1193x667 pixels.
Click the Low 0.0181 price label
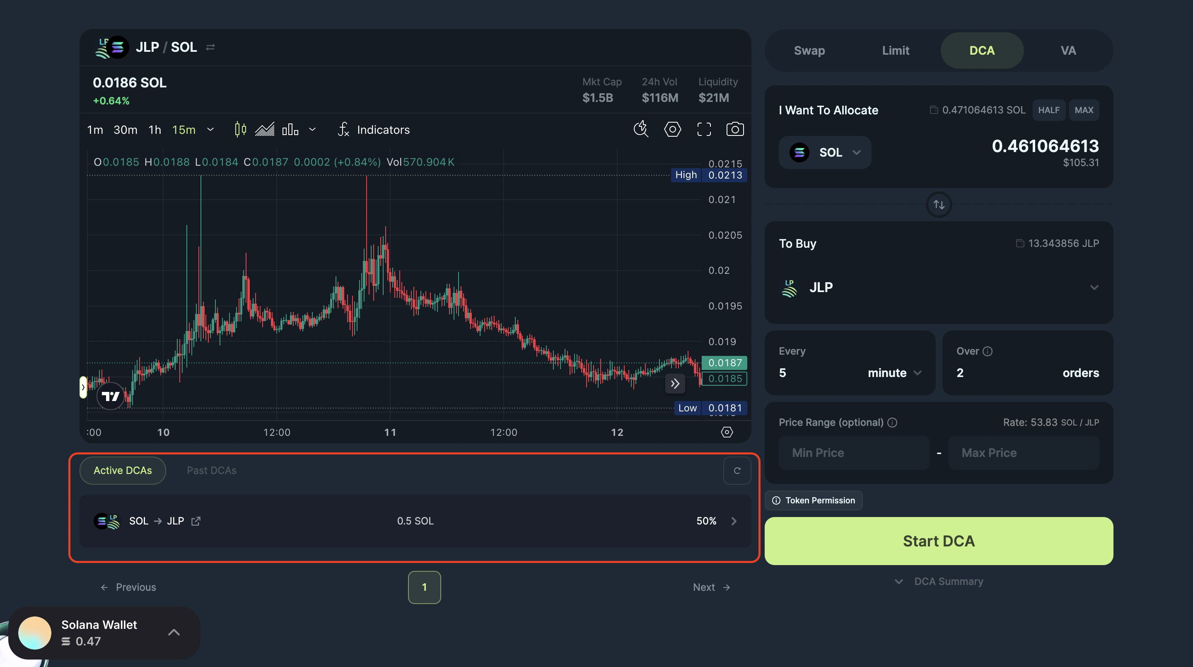[710, 408]
